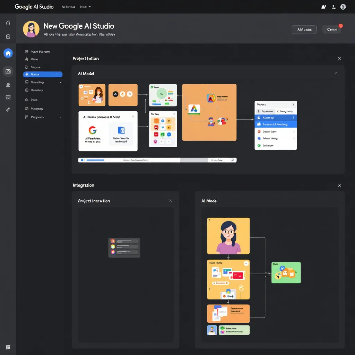This screenshot has width=355, height=355.
Task: Select the blue circular home button
Action: click(x=8, y=53)
